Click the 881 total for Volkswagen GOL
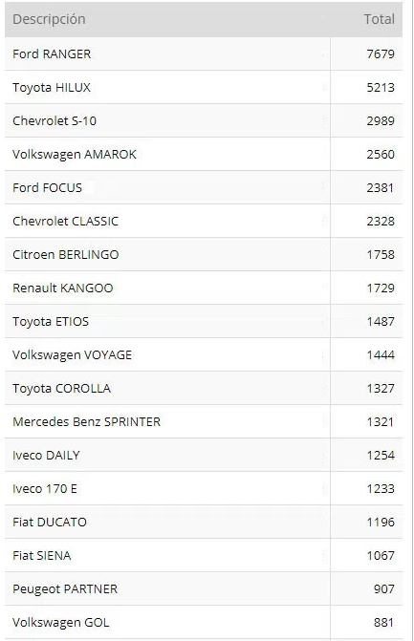 coord(383,622)
